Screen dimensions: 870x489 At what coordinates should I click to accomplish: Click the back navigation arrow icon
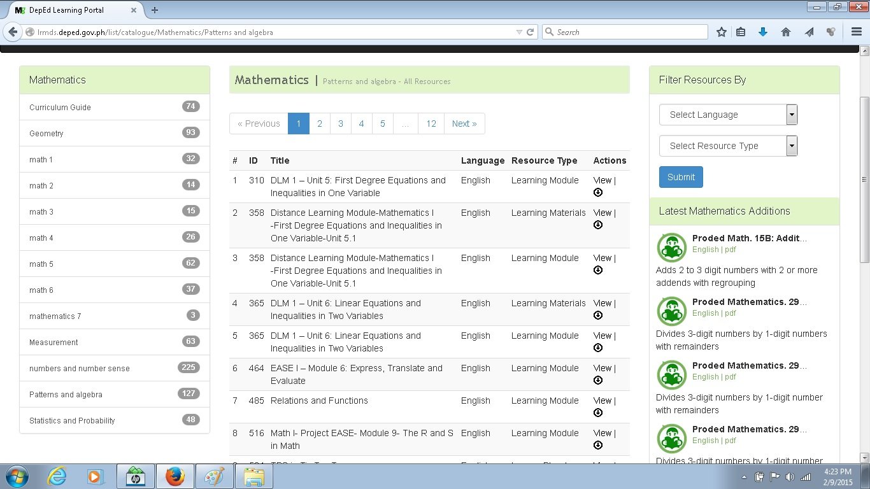[x=13, y=31]
